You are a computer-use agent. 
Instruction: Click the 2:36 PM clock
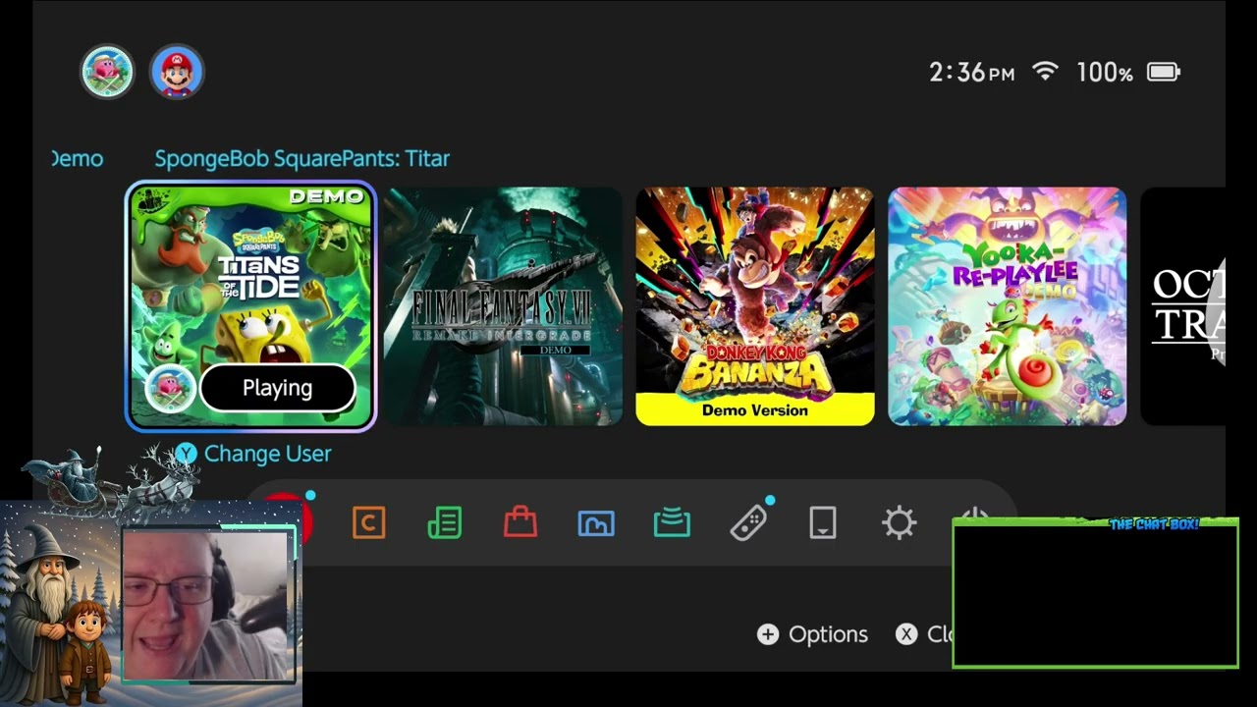971,72
